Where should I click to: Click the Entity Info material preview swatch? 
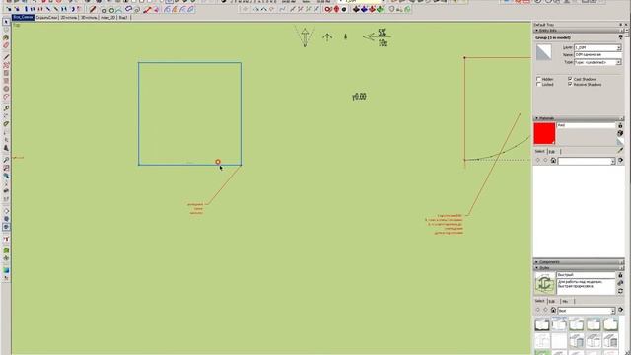(543, 52)
